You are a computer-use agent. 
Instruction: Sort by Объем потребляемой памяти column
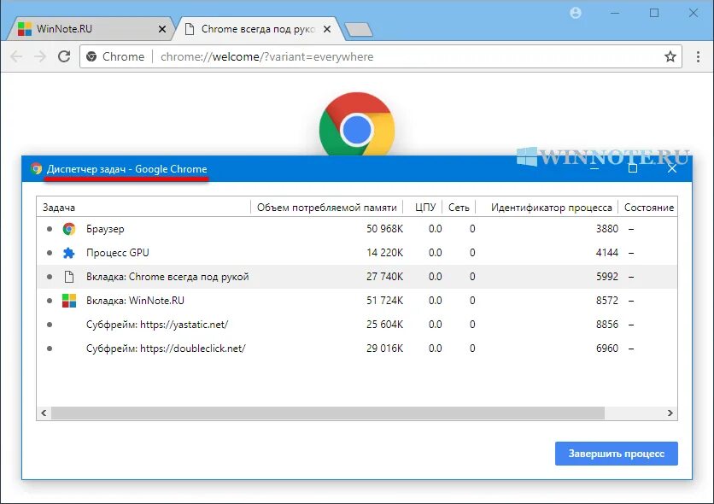(326, 208)
